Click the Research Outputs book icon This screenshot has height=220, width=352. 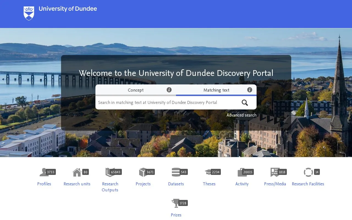click(110, 172)
